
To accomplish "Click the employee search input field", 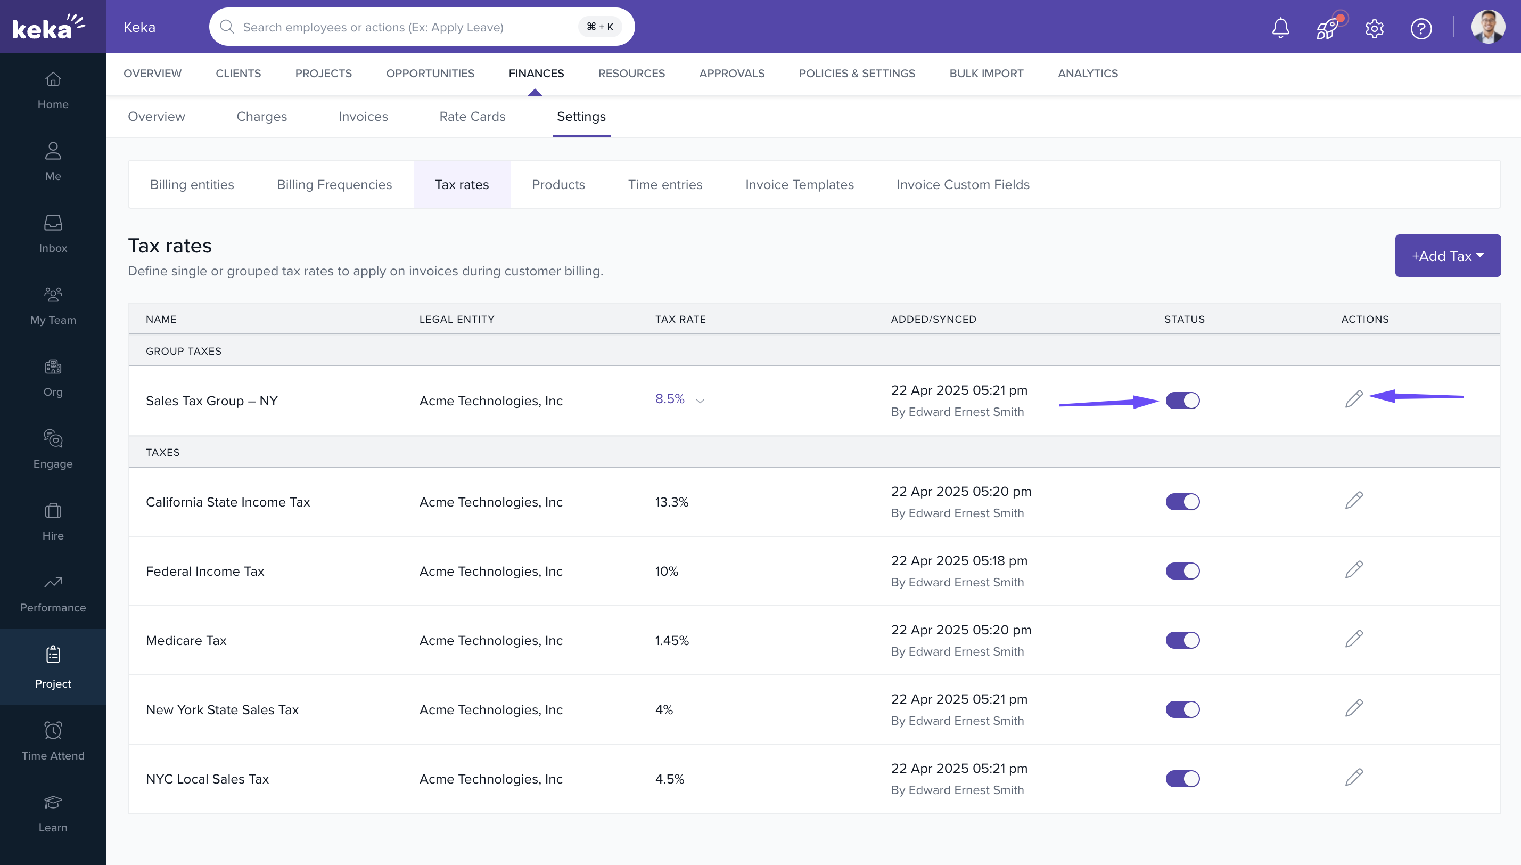I will (404, 27).
